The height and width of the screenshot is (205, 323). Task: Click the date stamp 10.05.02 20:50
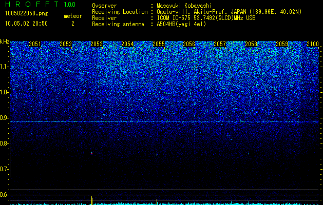click(x=26, y=24)
